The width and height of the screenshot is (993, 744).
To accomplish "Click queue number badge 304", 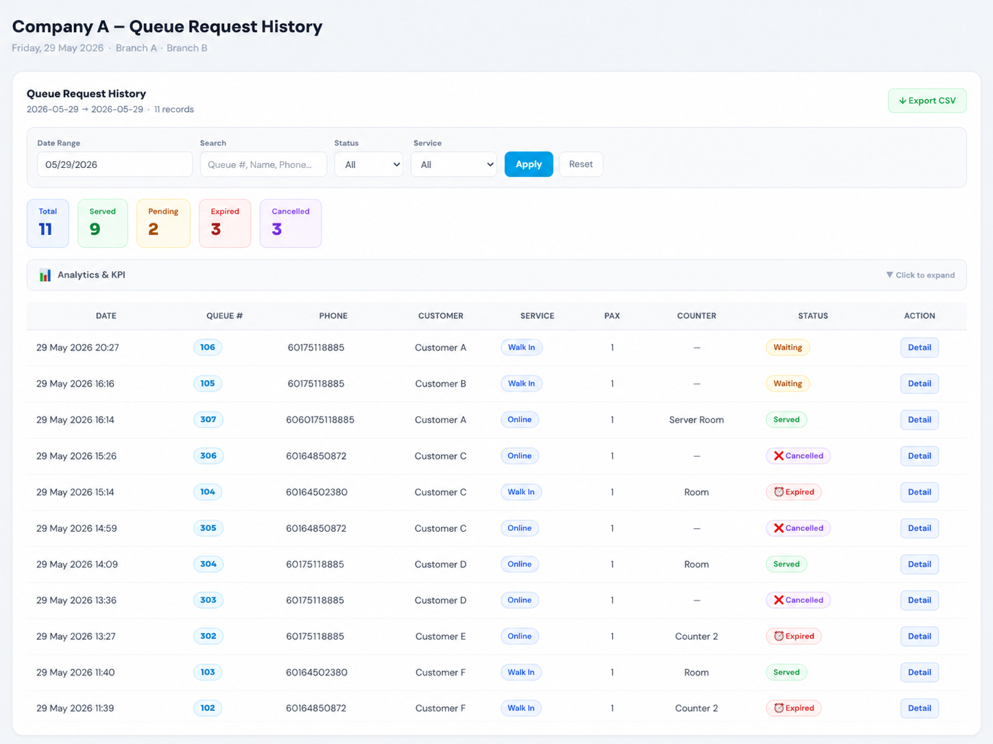I will (x=208, y=565).
